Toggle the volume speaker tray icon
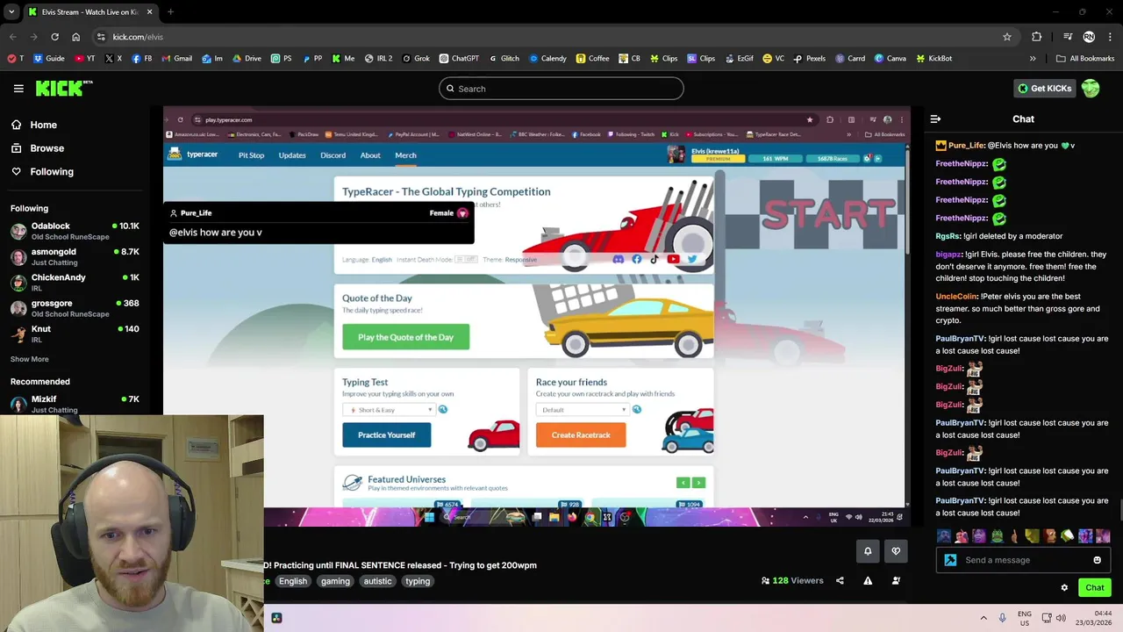The height and width of the screenshot is (632, 1123). pos(1061,618)
